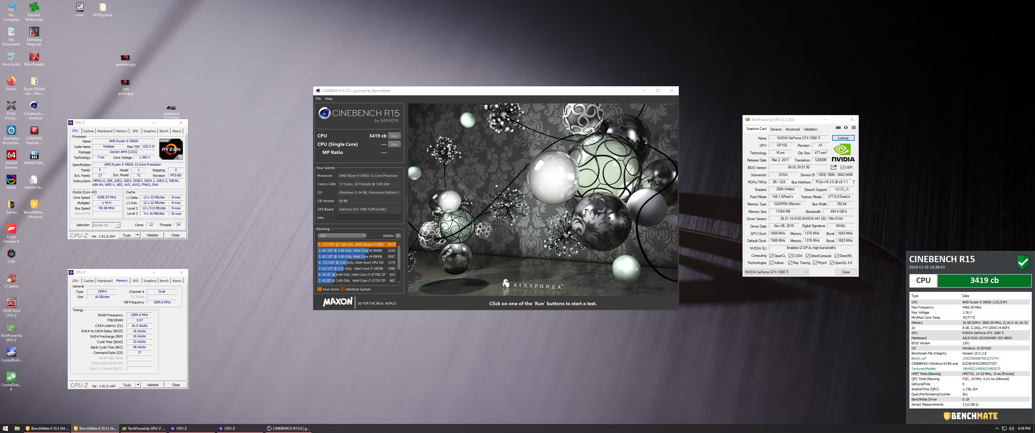This screenshot has height=433, width=1035.
Task: Open Tools dropdown arrow in upper CPU-Z
Action: 137,235
